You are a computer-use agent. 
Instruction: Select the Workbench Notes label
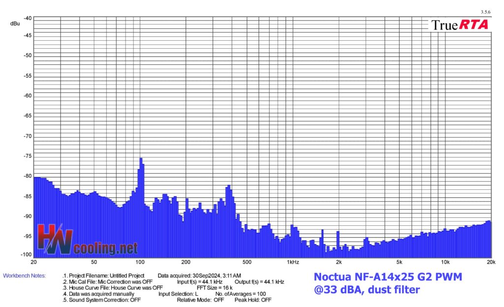(x=24, y=276)
